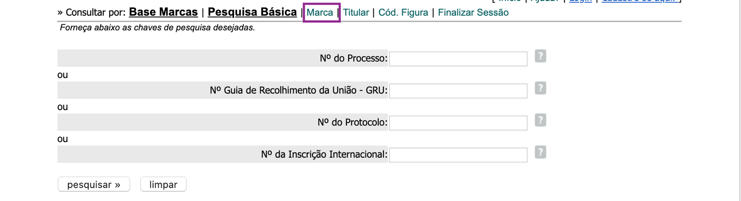Viewport: 741px width, 201px height.
Task: Switch to the Marca search tab
Action: (x=320, y=12)
